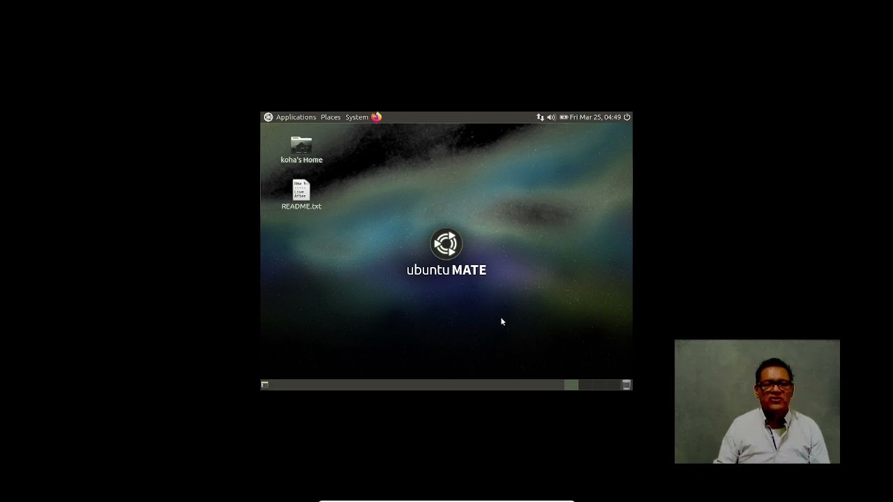Switch to the fourth workspace
The image size is (893, 502).
tap(613, 385)
